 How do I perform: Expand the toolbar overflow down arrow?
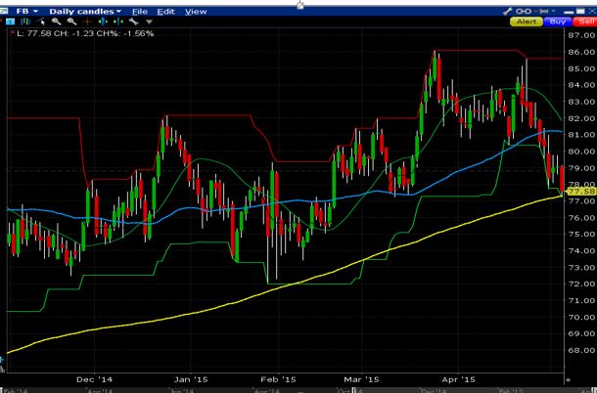(149, 22)
